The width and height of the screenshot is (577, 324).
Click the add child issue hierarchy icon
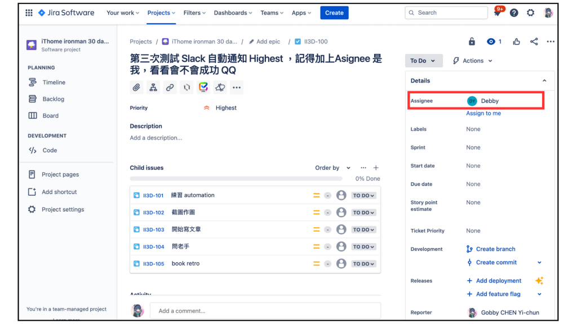[153, 87]
